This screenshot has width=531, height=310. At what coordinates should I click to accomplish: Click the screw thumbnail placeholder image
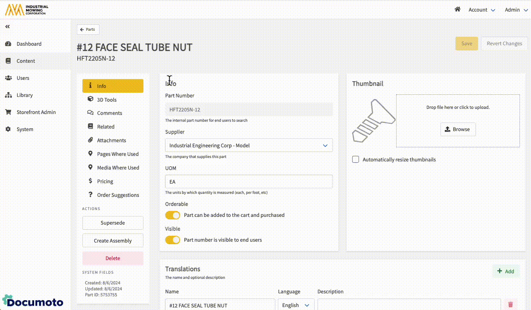(373, 121)
